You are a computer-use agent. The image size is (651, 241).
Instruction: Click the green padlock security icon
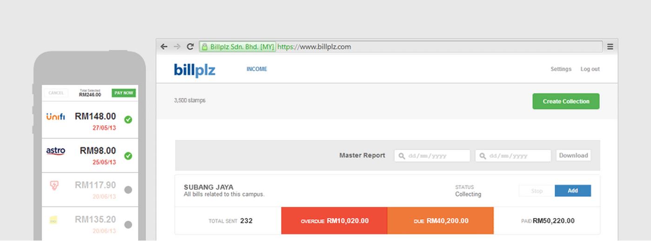[204, 47]
